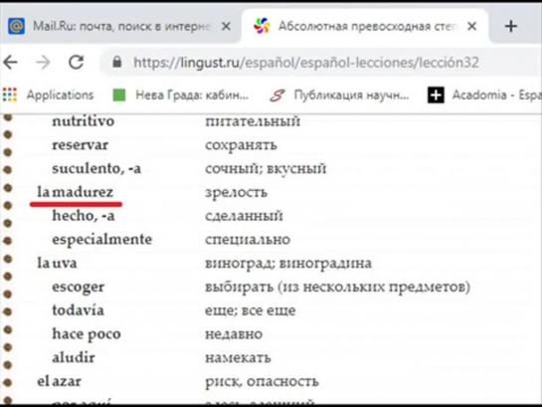
Task: Click the word la uva
Action: [x=57, y=263]
